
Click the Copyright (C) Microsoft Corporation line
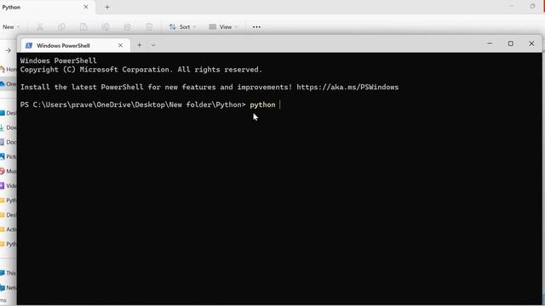pos(141,70)
